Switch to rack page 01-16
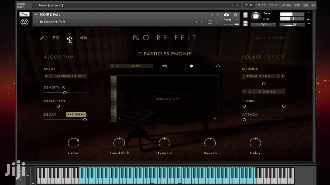This screenshot has width=330, height=185. pyautogui.click(x=249, y=5)
